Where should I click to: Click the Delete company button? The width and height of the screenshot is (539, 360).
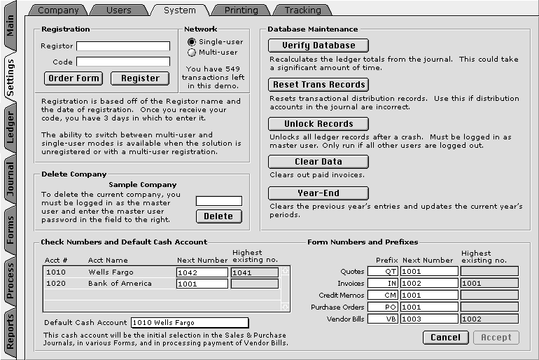[219, 216]
